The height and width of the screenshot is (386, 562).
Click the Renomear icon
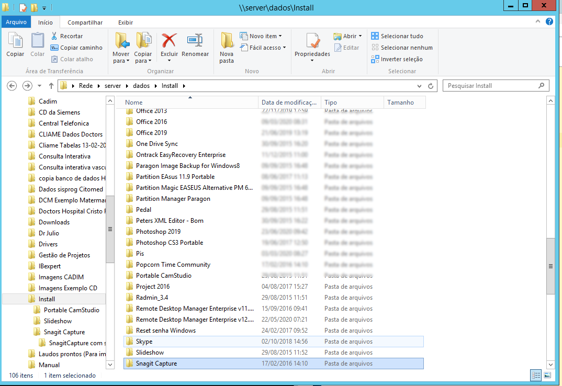point(195,40)
